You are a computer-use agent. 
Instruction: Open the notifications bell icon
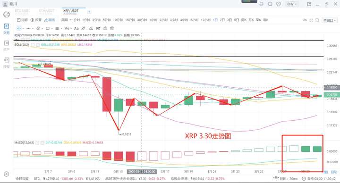262,4
